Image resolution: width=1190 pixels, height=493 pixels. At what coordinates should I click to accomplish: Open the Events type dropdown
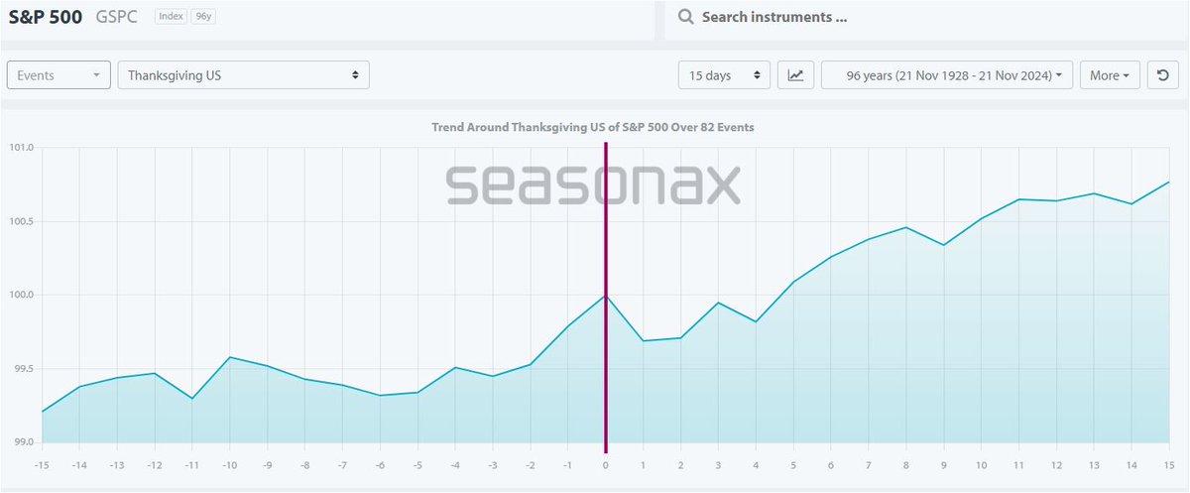coord(59,75)
